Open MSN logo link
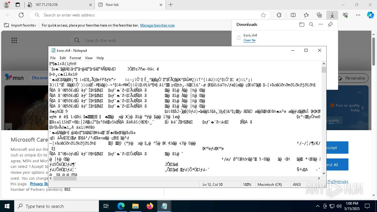The width and height of the screenshot is (377, 212). (14, 77)
